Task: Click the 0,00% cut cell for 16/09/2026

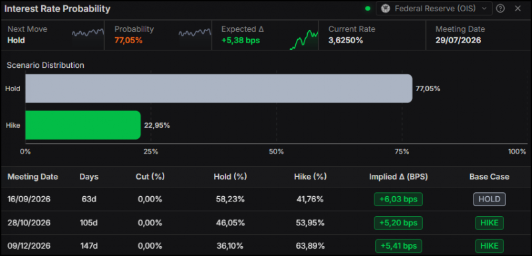Action: tap(150, 199)
